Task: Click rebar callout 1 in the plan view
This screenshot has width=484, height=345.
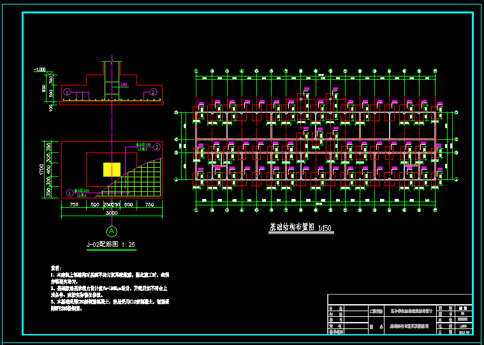Action: [70, 192]
